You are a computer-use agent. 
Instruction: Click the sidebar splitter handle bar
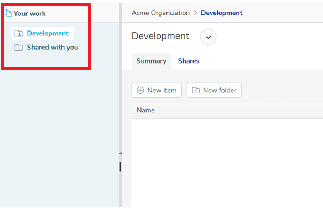click(121, 167)
